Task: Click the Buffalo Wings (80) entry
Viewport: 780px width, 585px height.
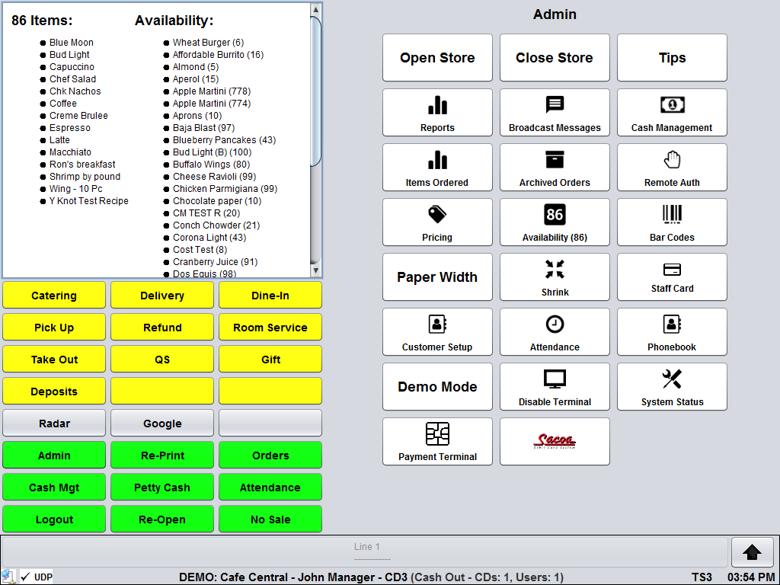Action: [x=211, y=165]
